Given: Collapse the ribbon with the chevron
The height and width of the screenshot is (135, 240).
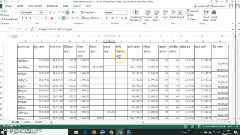Looking at the screenshot, I should pos(232,23).
